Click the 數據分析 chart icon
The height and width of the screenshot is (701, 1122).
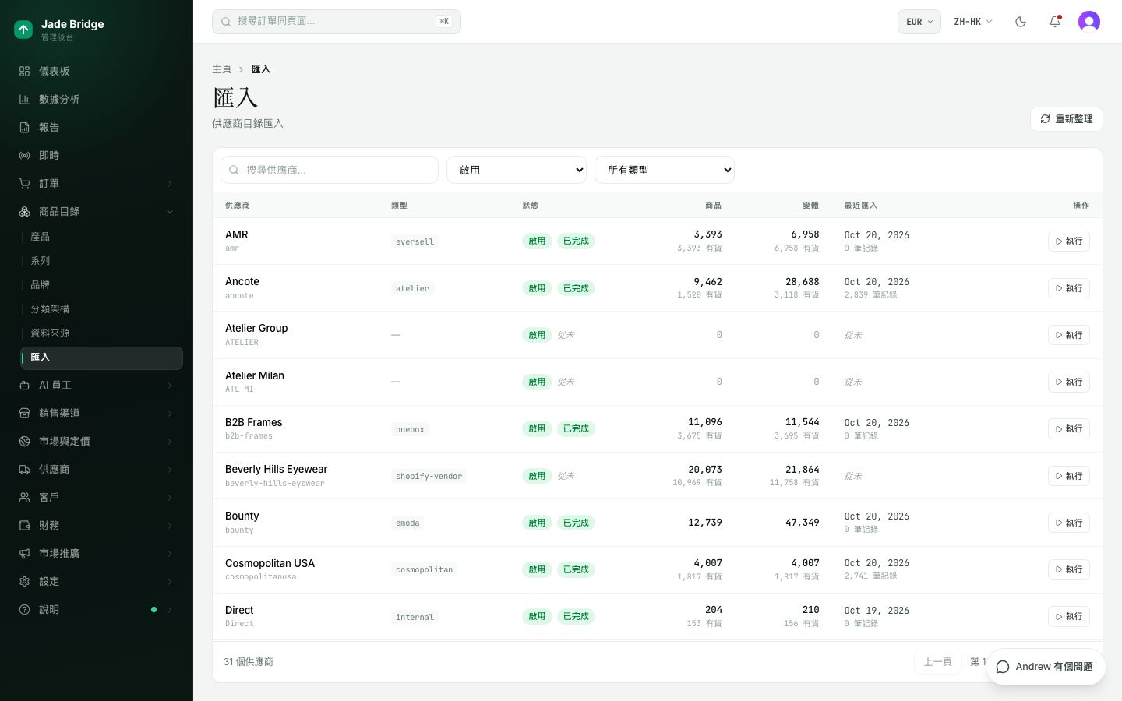(x=24, y=99)
